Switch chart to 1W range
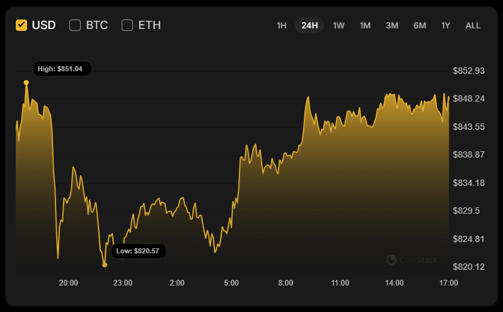The height and width of the screenshot is (312, 503). pyautogui.click(x=338, y=25)
